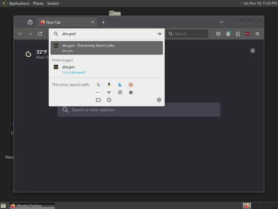Viewport: 278px width, 209px height.
Task: Open the Firefox hamburger menu
Action: (257, 34)
